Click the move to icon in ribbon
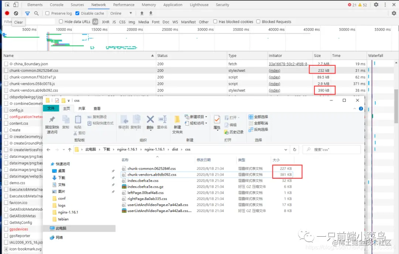 coord(124,119)
